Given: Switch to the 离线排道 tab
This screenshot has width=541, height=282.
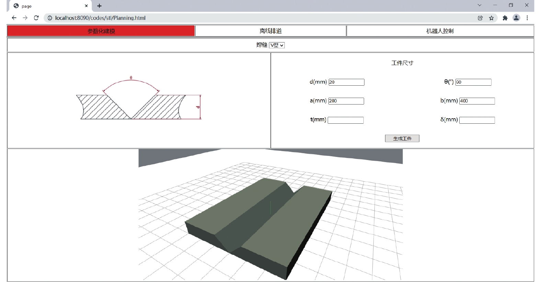Looking at the screenshot, I should (x=270, y=31).
